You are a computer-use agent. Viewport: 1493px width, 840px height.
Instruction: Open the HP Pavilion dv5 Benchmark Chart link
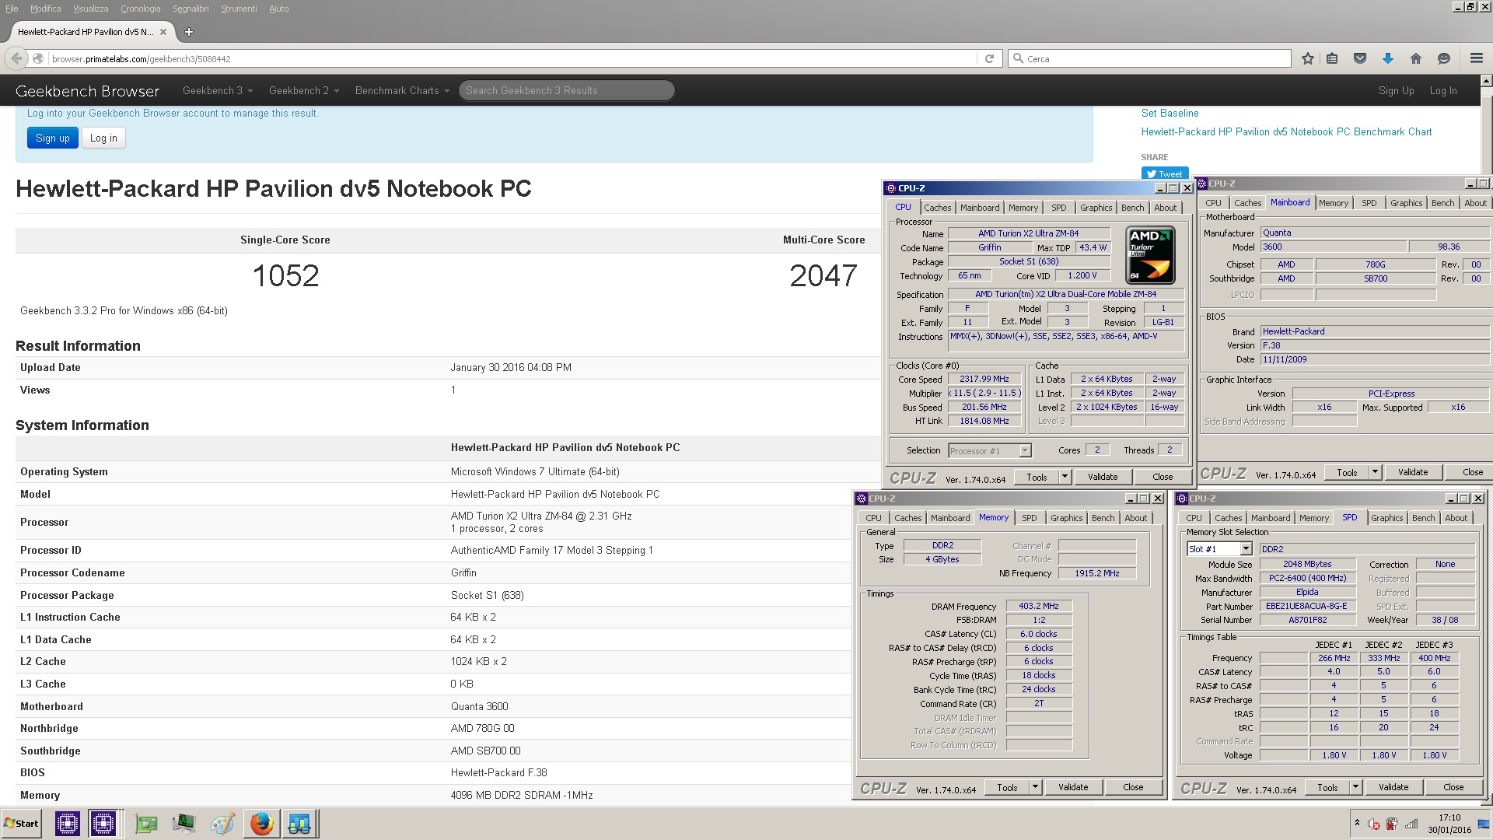pyautogui.click(x=1286, y=131)
